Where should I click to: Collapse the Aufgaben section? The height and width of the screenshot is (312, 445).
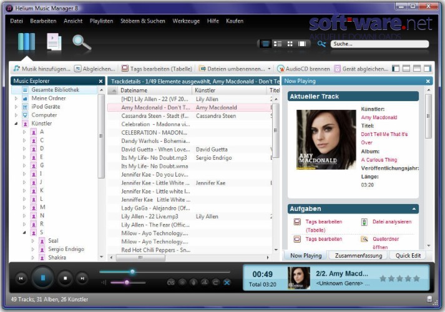coord(414,209)
